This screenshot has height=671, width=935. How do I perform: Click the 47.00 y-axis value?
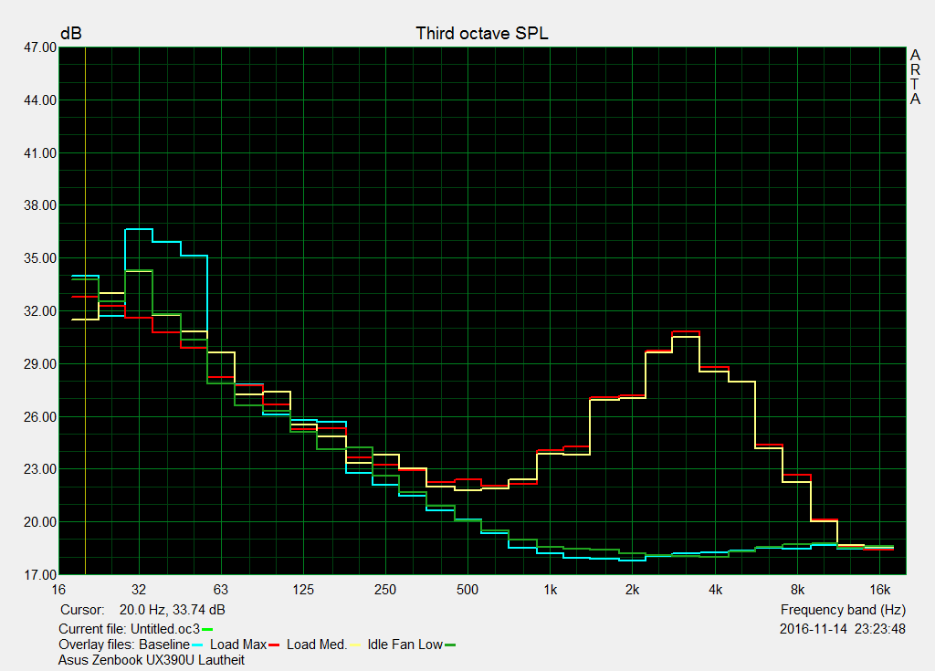coord(40,47)
